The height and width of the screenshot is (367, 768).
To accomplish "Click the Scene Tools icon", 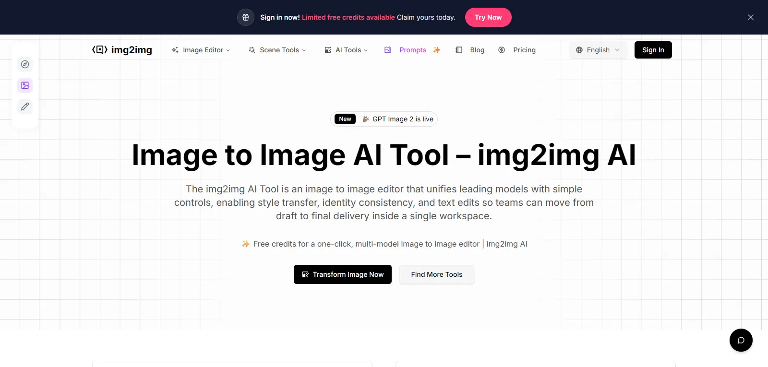I will click(x=252, y=50).
